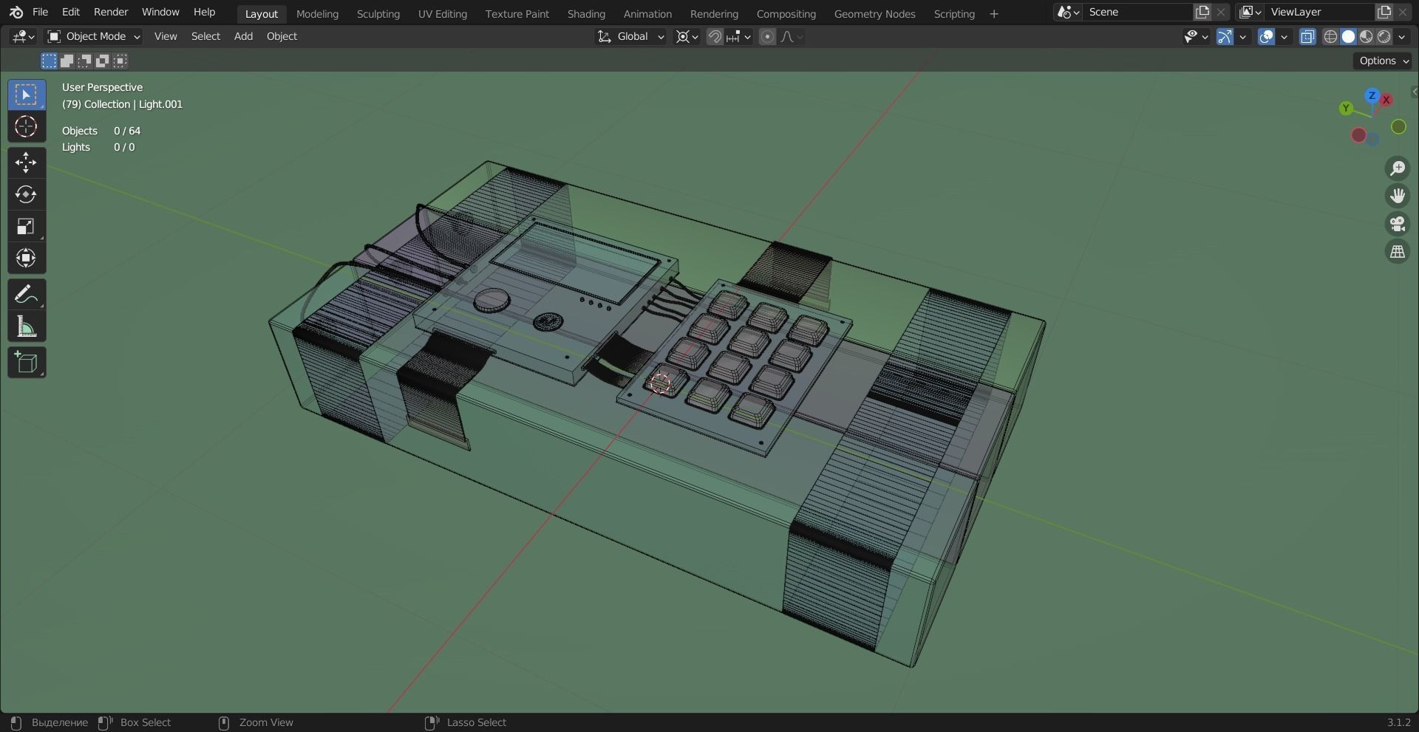This screenshot has width=1419, height=732.
Task: Activate the Add Cube tool
Action: click(26, 362)
